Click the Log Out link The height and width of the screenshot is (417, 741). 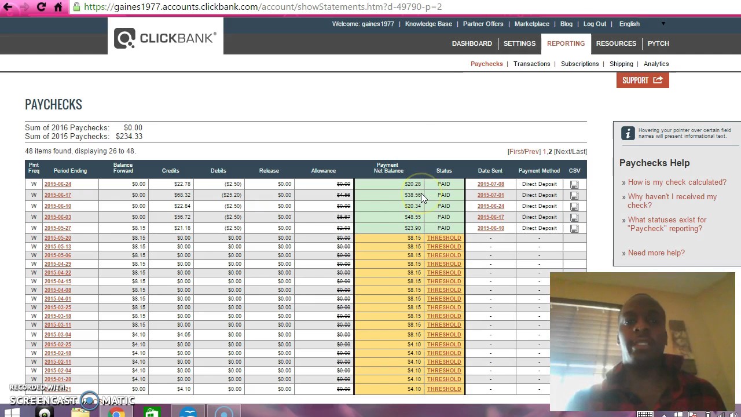click(x=595, y=24)
